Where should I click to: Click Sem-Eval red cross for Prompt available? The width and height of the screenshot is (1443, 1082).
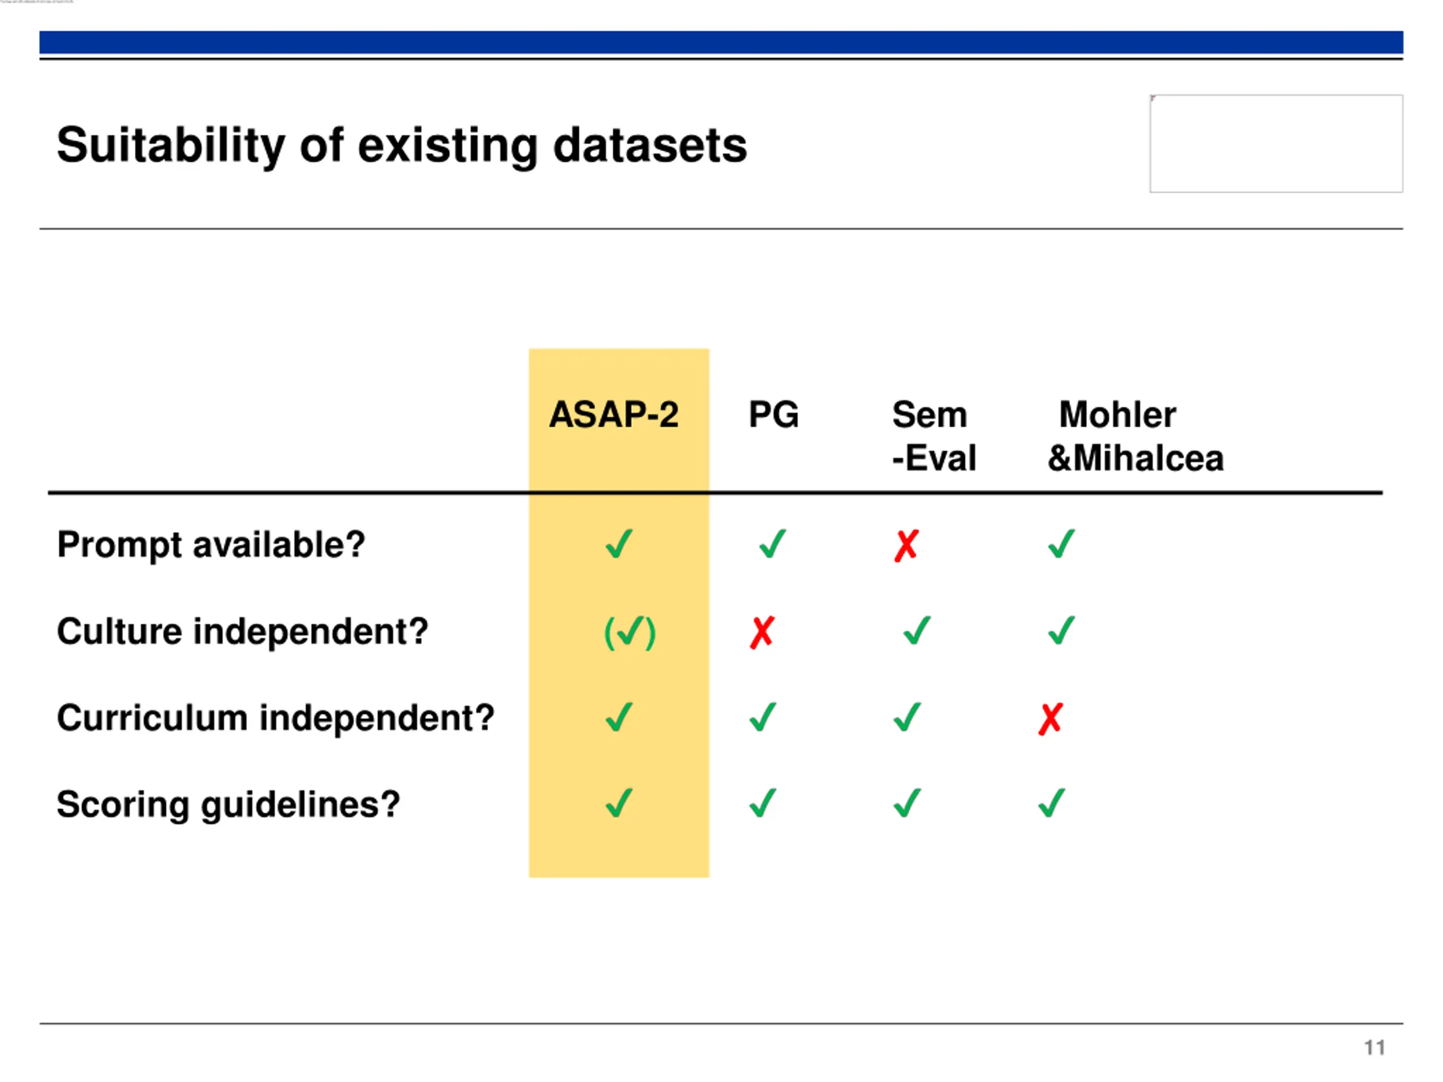coord(907,546)
